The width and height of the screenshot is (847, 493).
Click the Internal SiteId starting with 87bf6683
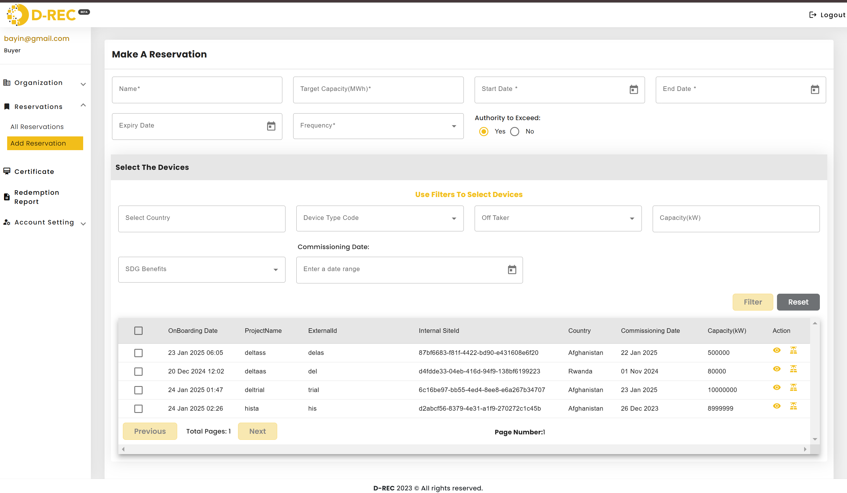click(x=478, y=353)
